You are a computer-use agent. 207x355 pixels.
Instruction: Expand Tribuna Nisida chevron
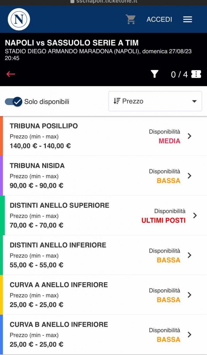pyautogui.click(x=190, y=176)
